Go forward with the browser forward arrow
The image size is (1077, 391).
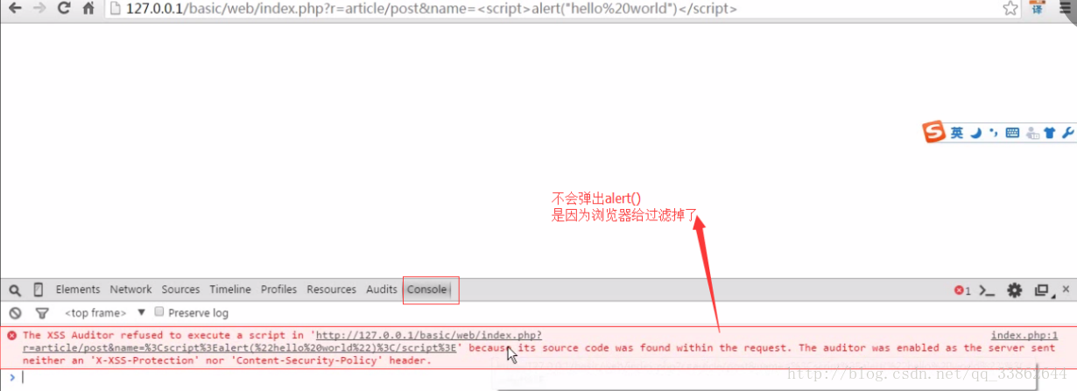pos(39,9)
